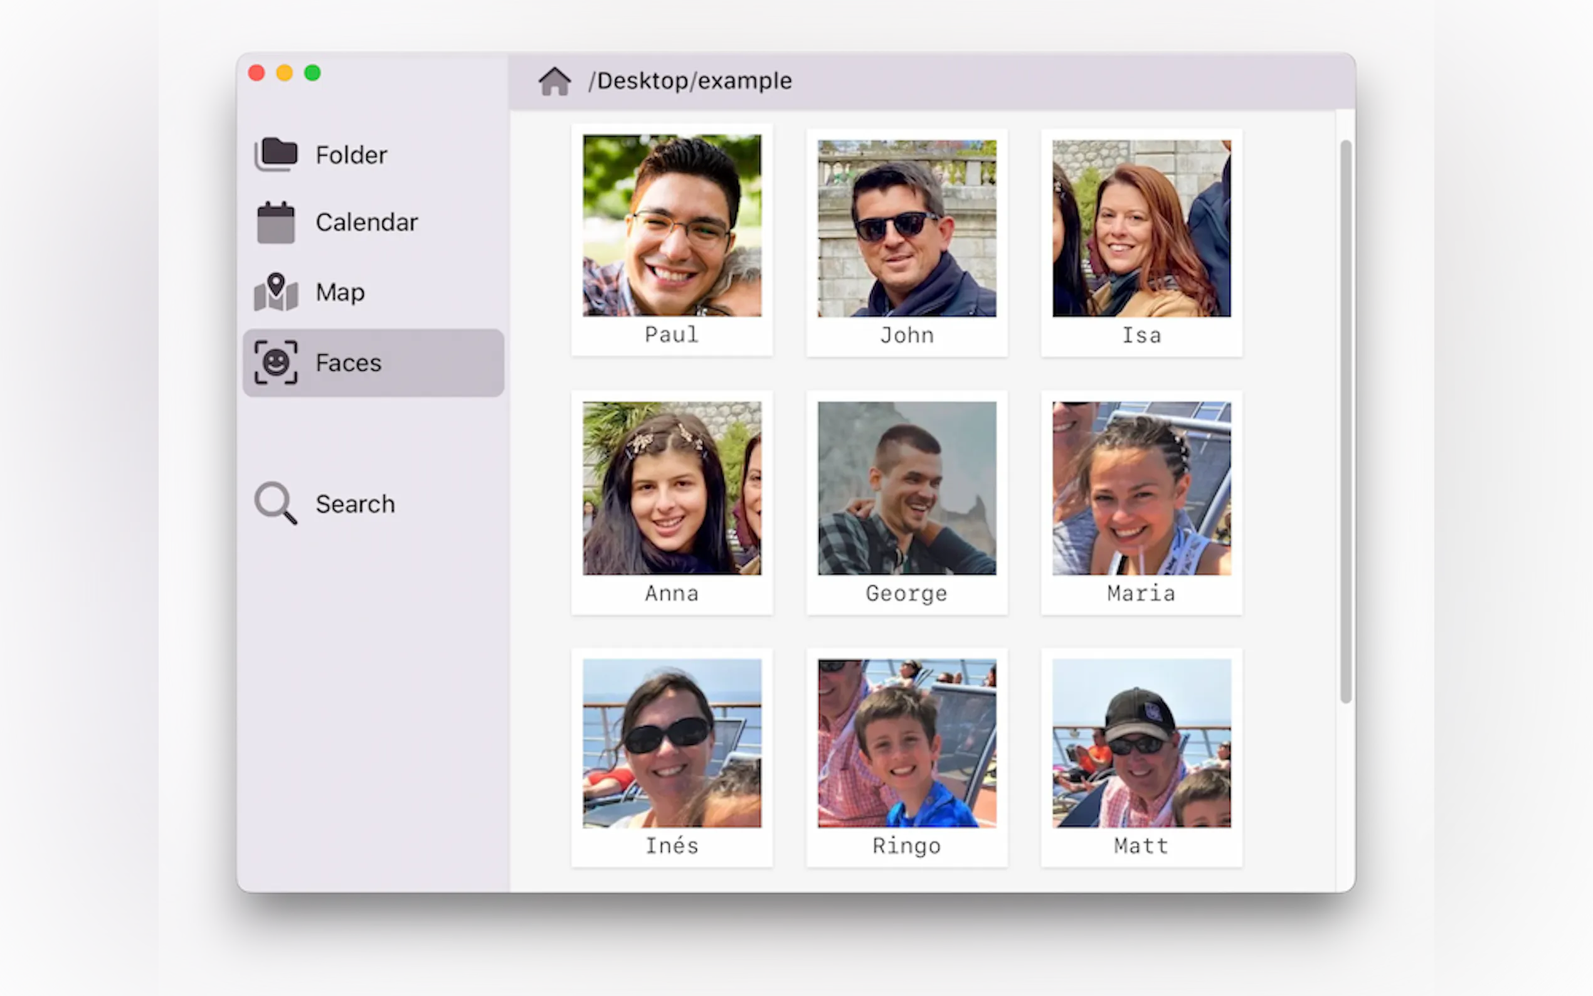Click the name label "Ringo"
The width and height of the screenshot is (1593, 996).
[x=907, y=846]
